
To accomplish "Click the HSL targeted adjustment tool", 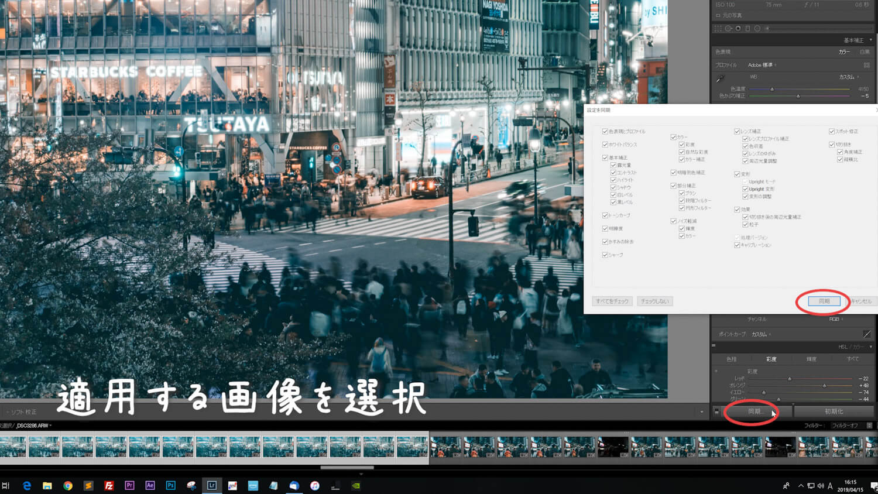I will 716,371.
